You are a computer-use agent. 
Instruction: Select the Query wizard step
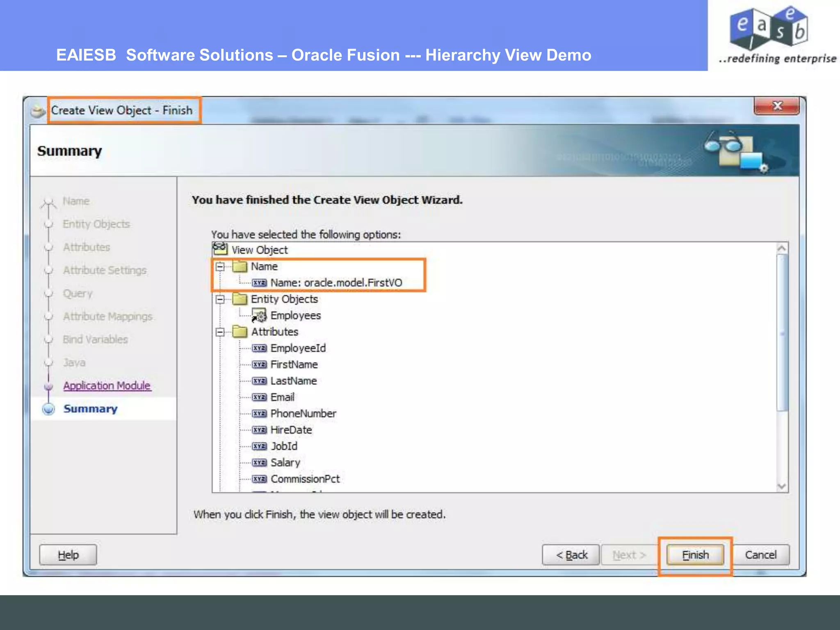pyautogui.click(x=78, y=293)
